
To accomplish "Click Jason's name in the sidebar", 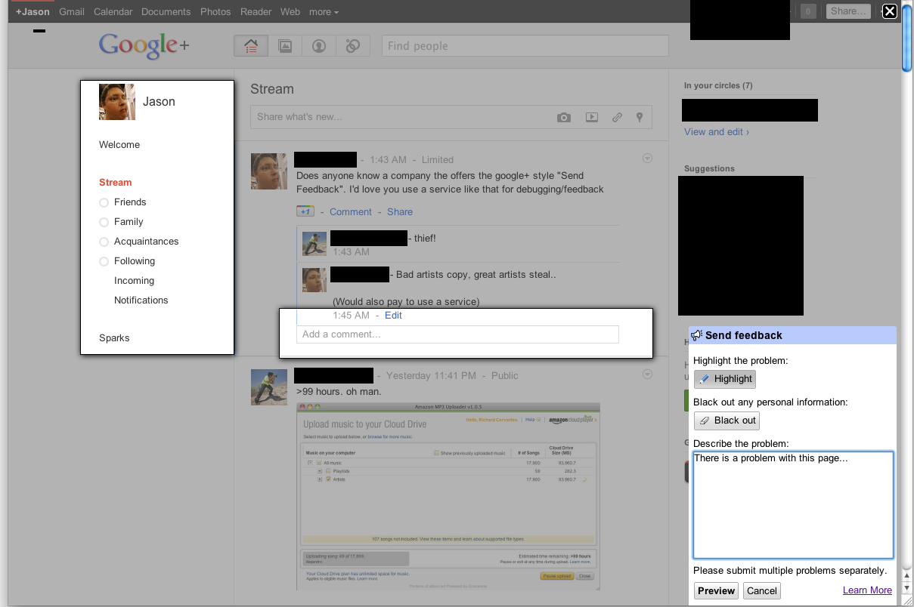I will [x=159, y=102].
